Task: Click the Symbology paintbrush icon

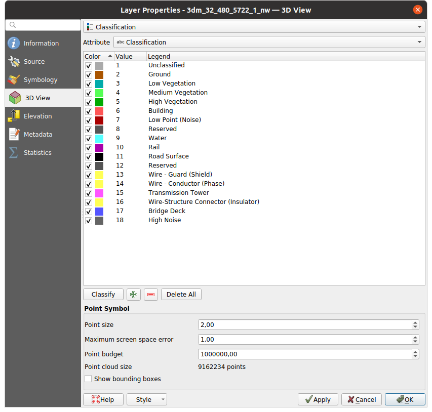Action: point(14,79)
